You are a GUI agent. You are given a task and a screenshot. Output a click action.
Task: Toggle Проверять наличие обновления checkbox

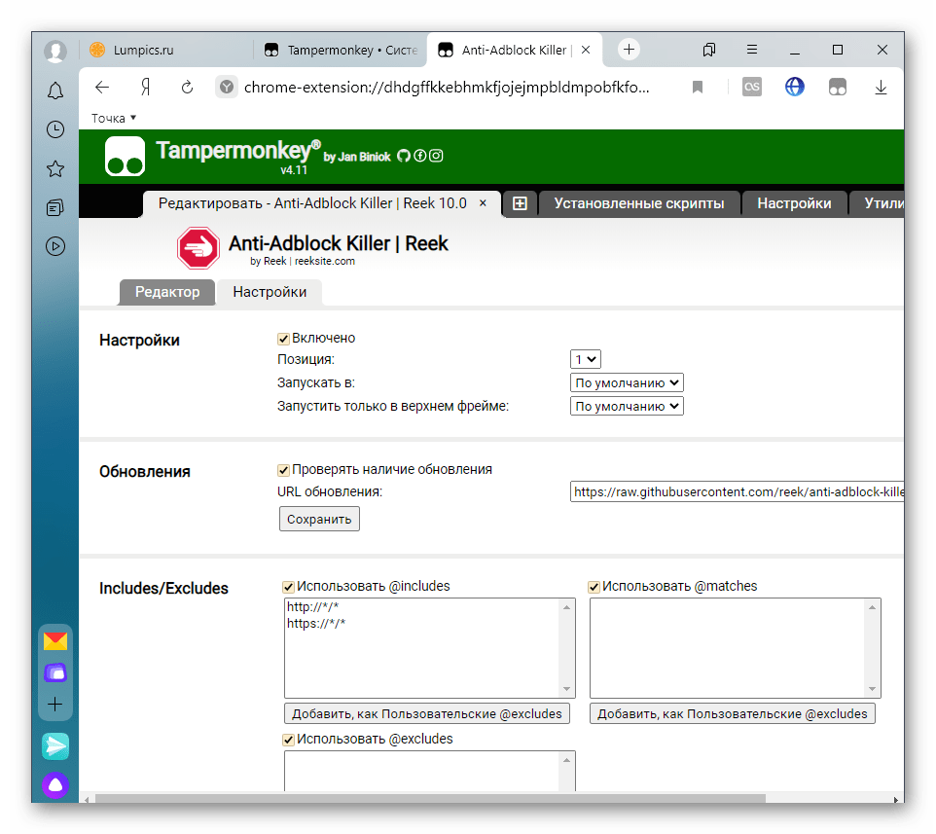tap(284, 469)
